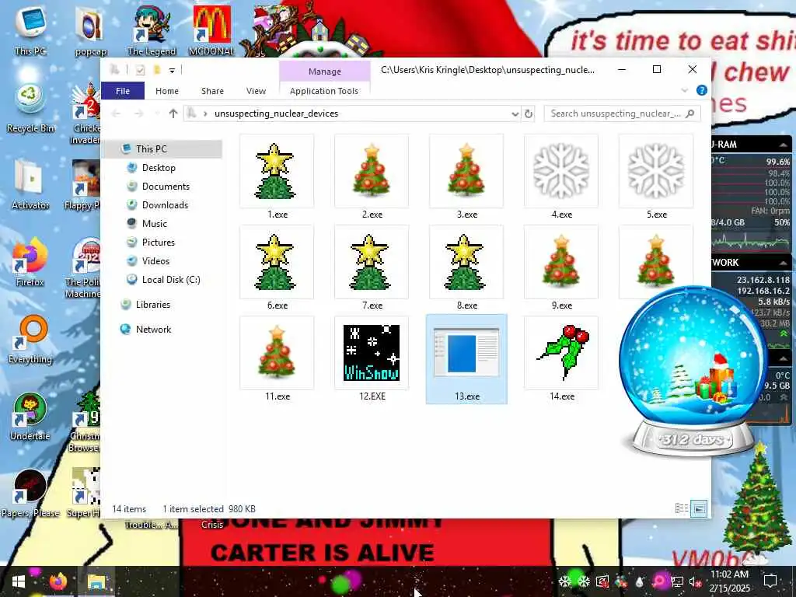The height and width of the screenshot is (597, 796).
Task: Refresh the unsuspecting_nuclear_devices folder
Action: pos(529,113)
